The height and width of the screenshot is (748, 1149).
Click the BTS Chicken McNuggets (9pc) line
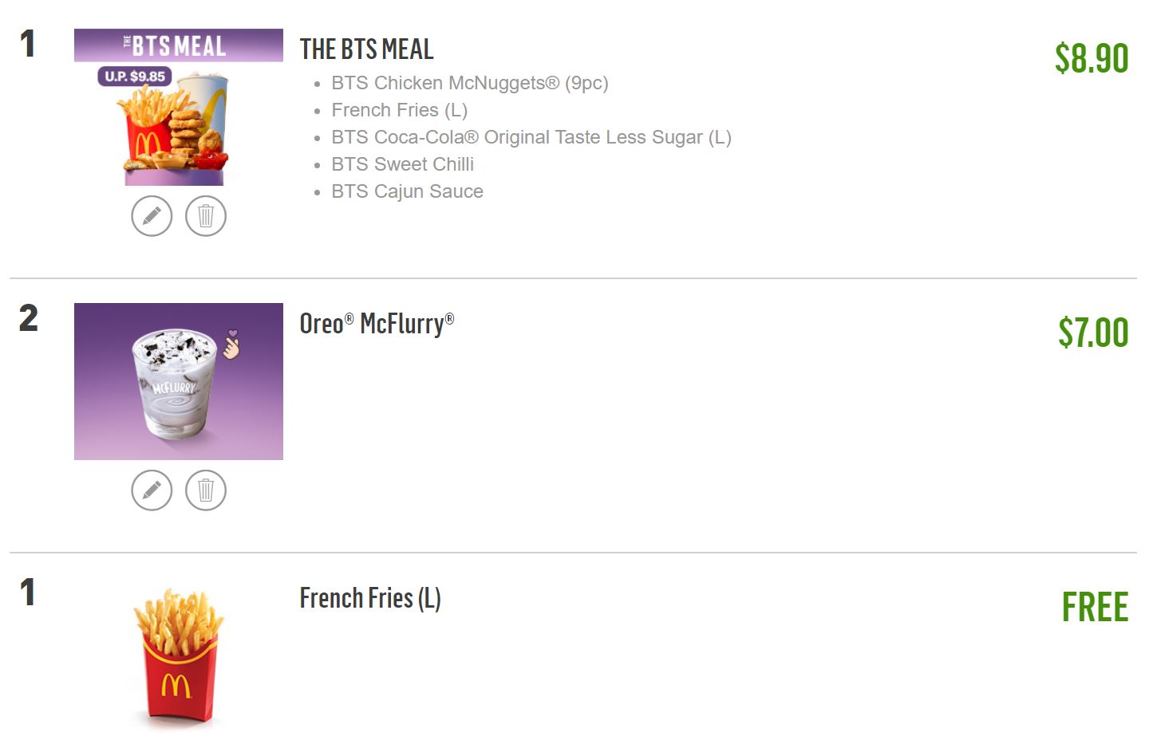coord(470,83)
